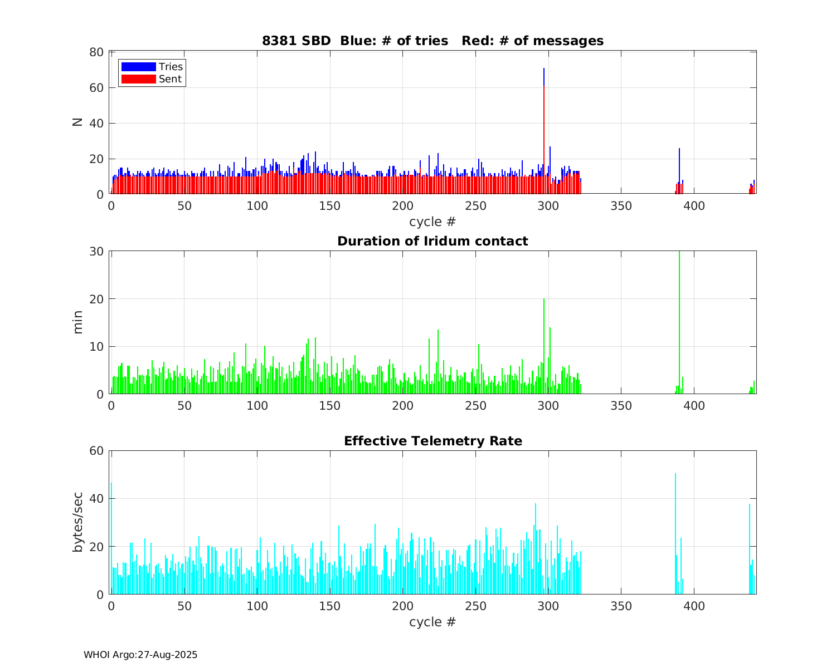Click the "bytes/sec" y-axis label
Image resolution: width=836 pixels, height=668 pixels.
(77, 522)
